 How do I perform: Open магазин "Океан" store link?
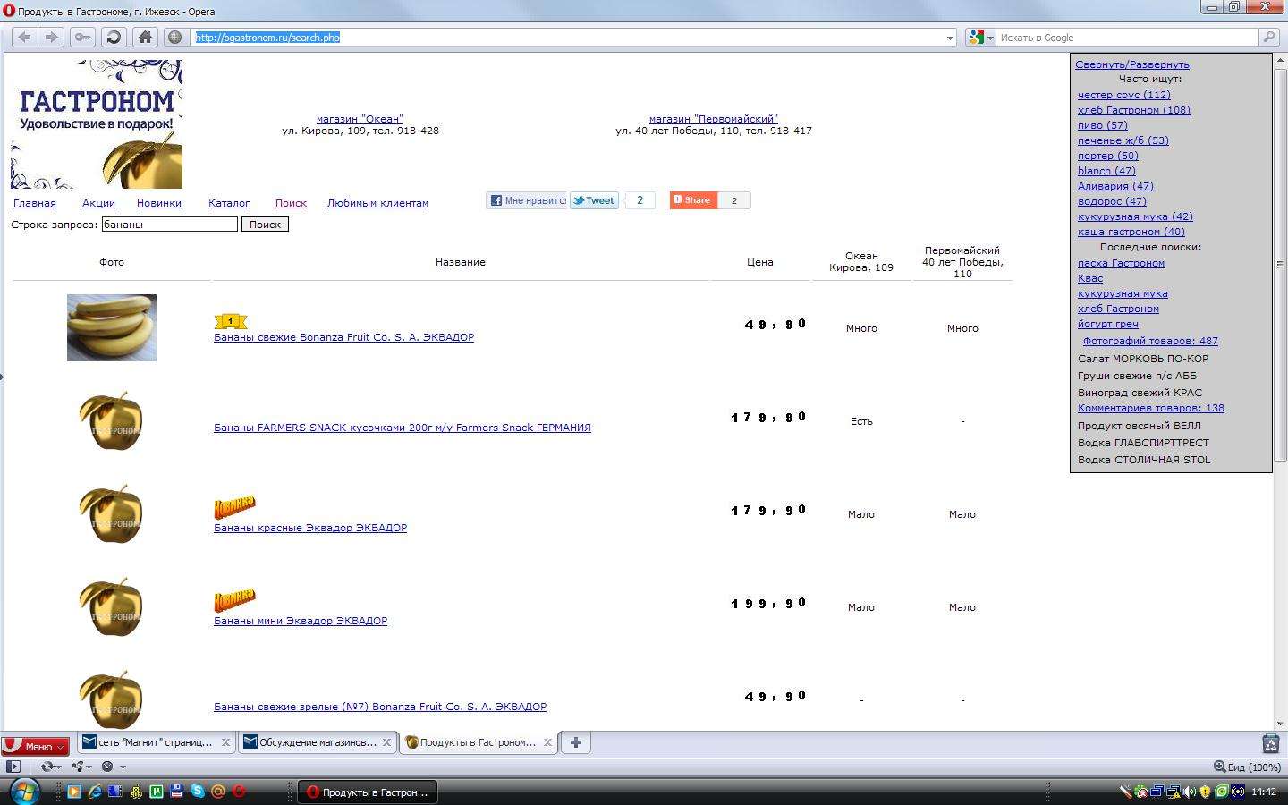click(x=360, y=119)
